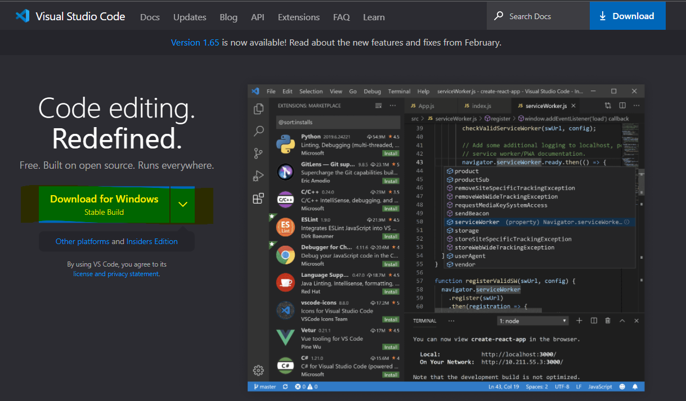The image size is (686, 401).
Task: Open license and privacy statement link
Action: click(x=116, y=274)
